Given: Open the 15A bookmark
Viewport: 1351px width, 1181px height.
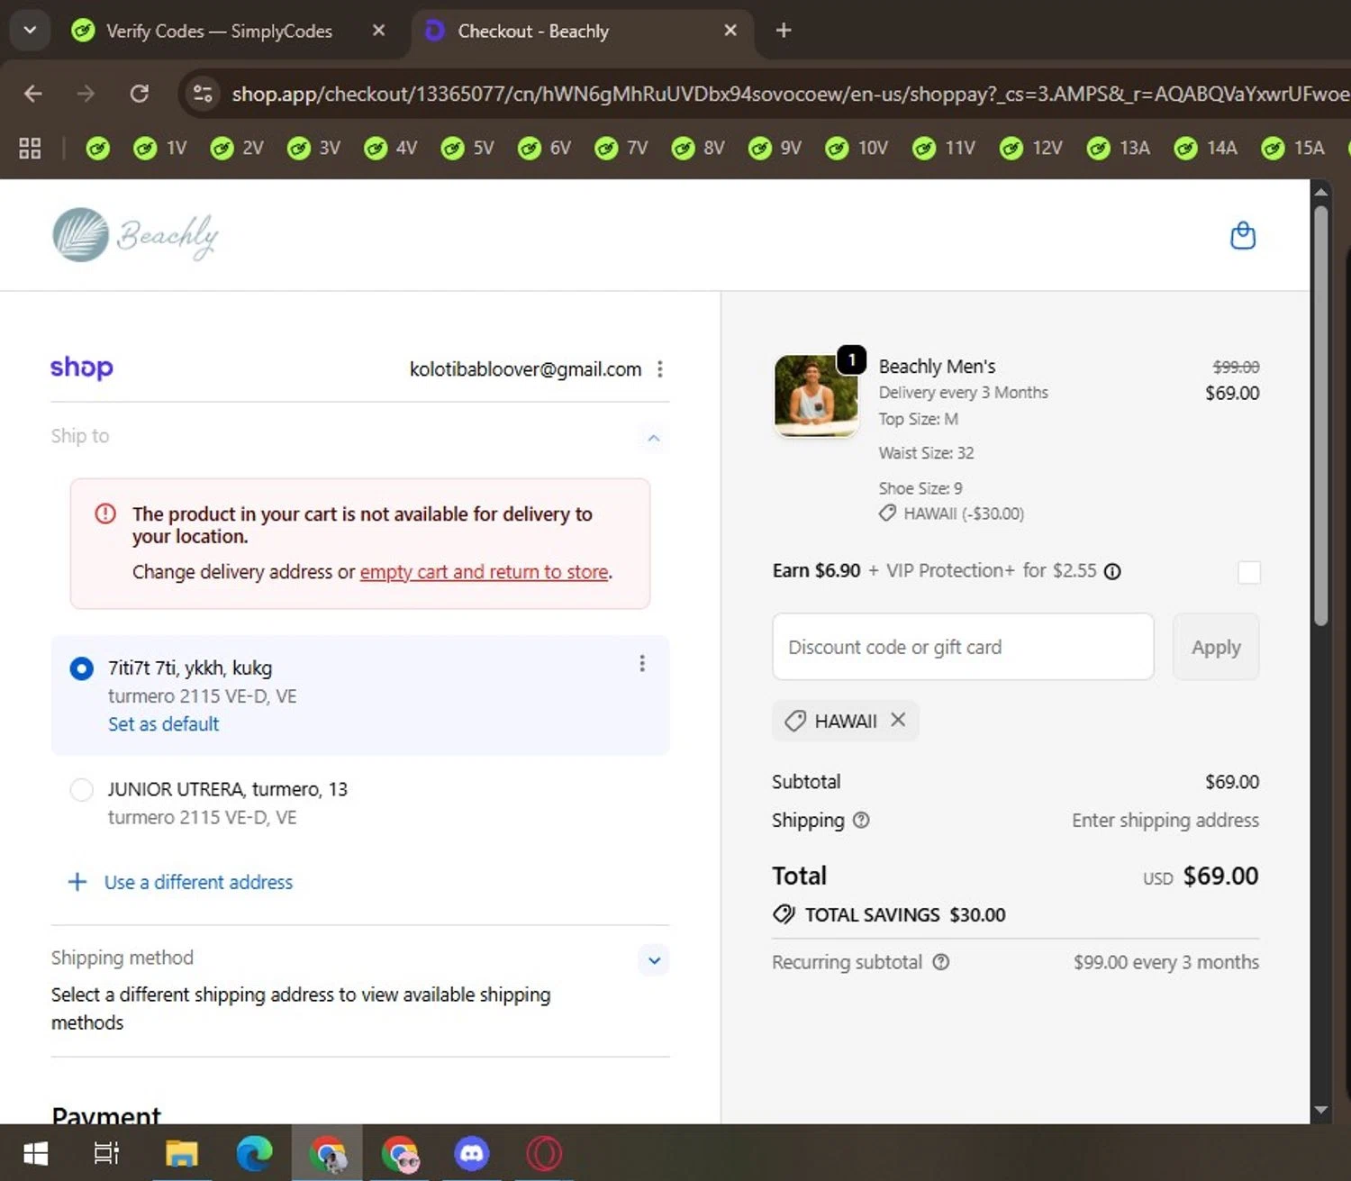Looking at the screenshot, I should (1292, 148).
